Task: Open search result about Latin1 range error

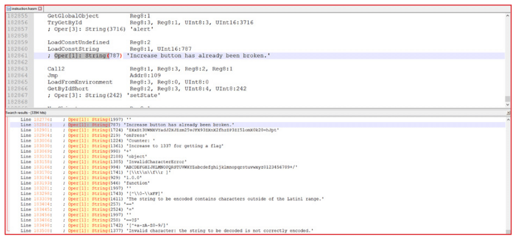Action: pos(172,199)
